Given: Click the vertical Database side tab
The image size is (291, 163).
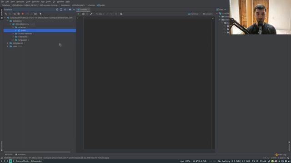Looking at the screenshot, I should click(x=2, y=14).
